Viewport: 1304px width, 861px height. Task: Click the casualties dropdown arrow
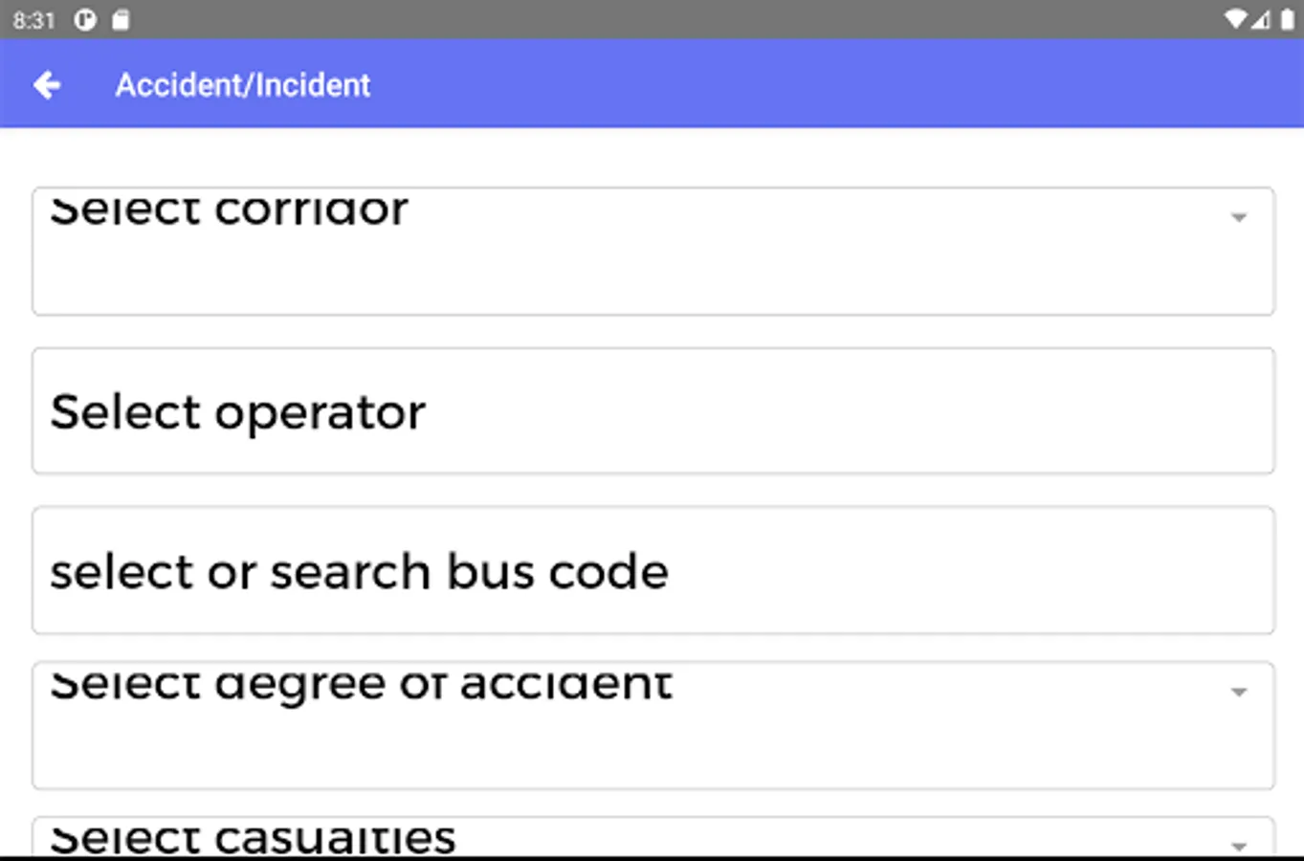click(x=1239, y=845)
